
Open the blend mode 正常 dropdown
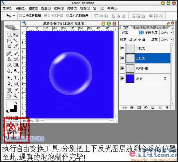click(x=132, y=33)
